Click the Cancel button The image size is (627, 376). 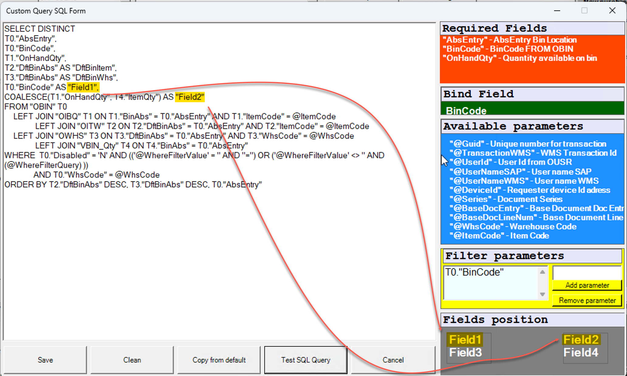coord(393,360)
